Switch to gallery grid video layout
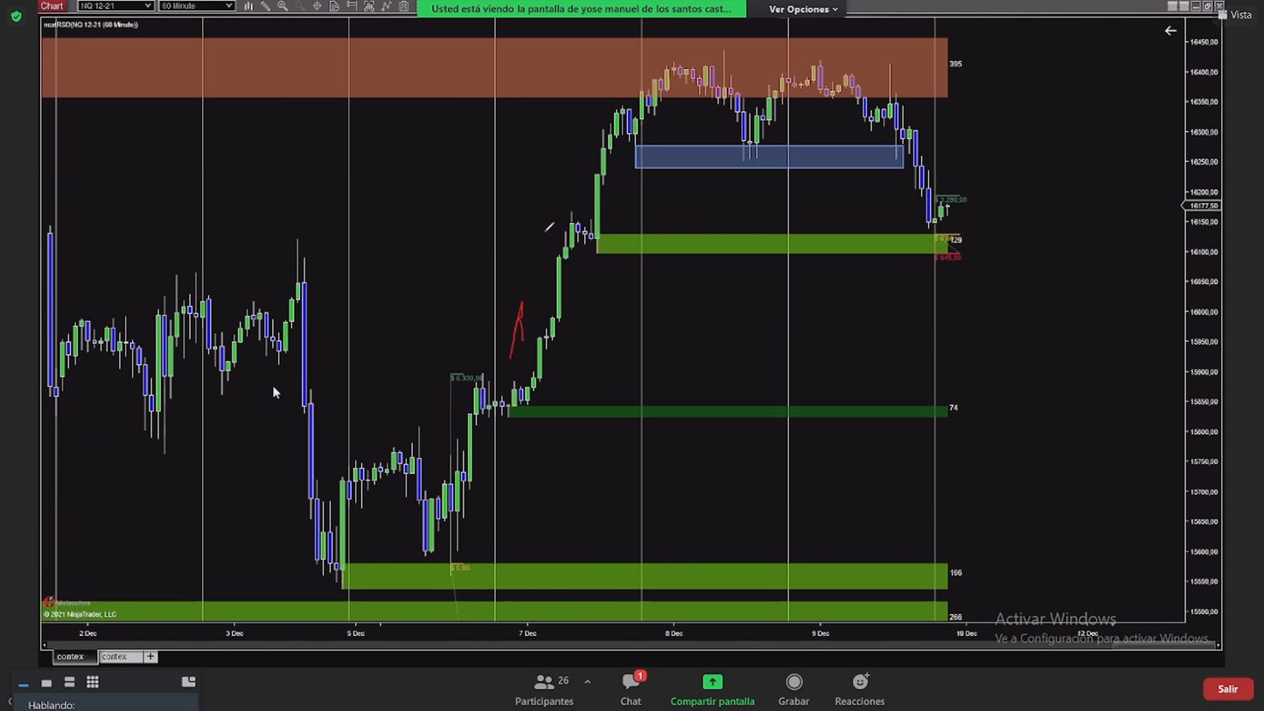 [x=93, y=682]
